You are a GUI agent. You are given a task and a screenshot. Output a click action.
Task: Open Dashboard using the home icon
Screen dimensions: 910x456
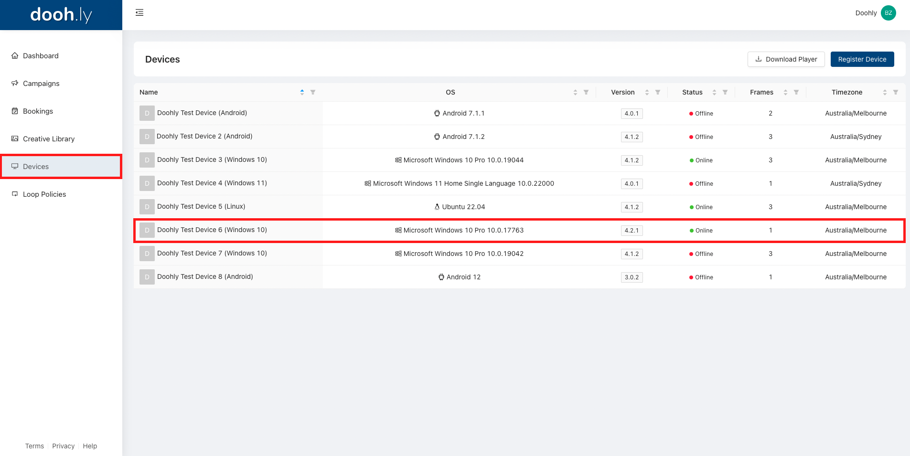pyautogui.click(x=15, y=55)
